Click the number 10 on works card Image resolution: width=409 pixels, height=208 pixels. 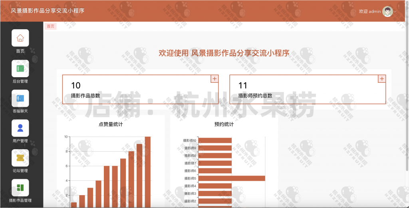point(76,86)
